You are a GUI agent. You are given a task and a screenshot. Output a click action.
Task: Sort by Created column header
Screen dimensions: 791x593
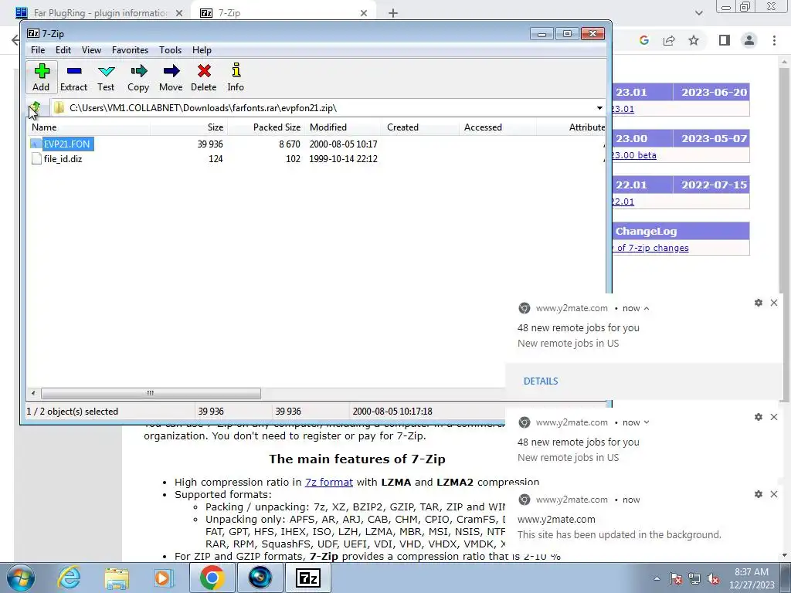421,127
